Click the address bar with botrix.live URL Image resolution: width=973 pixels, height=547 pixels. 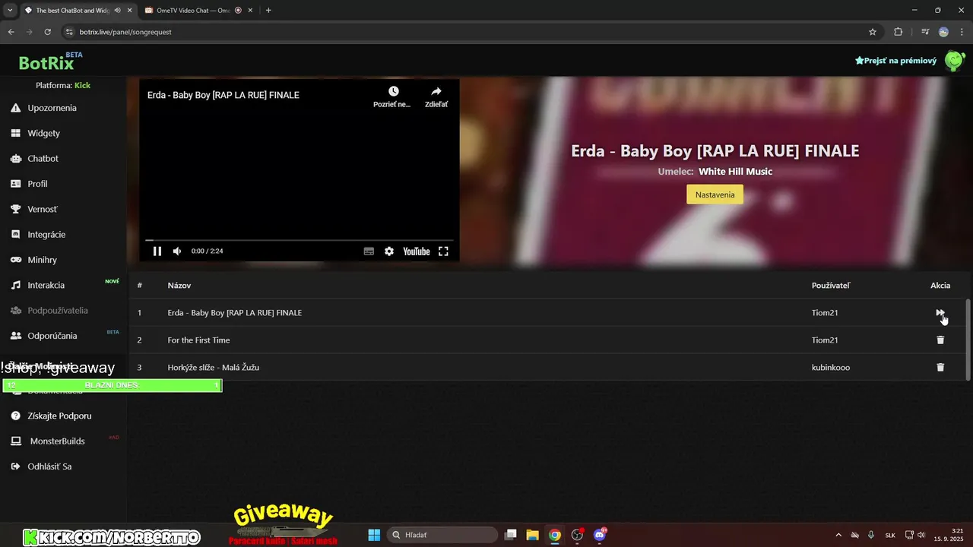click(x=471, y=32)
